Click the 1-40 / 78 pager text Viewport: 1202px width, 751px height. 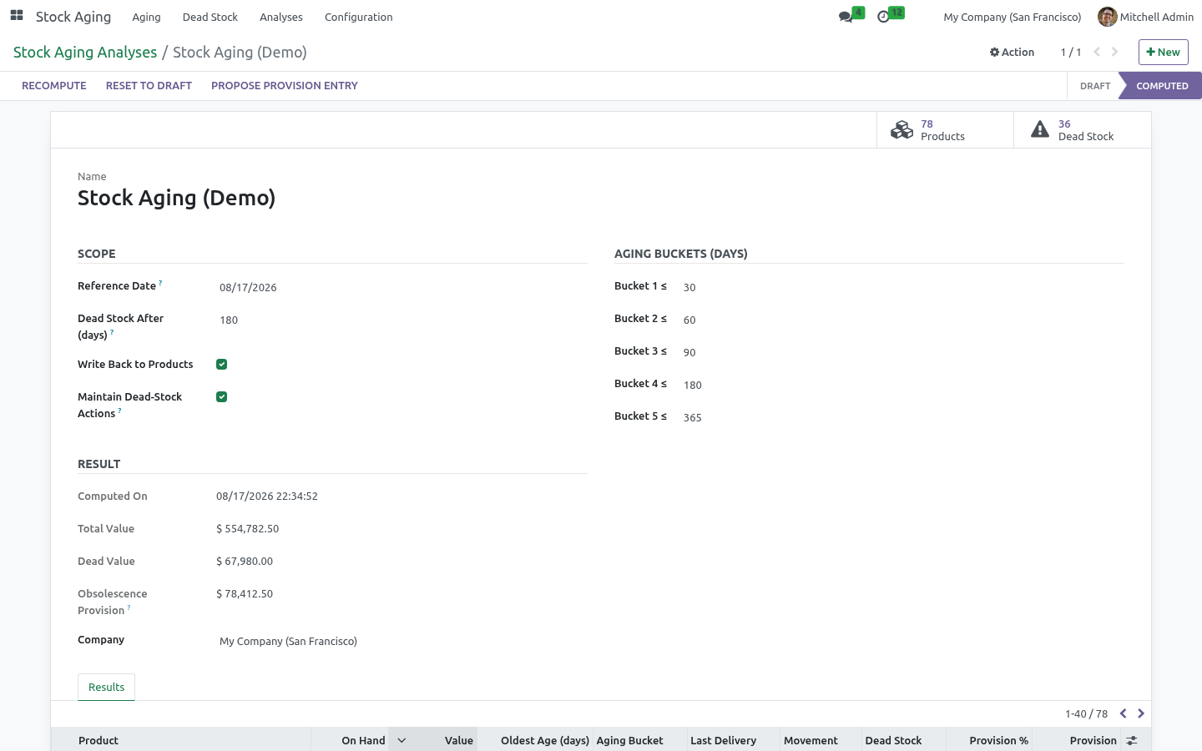(1086, 713)
